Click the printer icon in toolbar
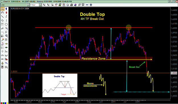 click(x=71, y=5)
